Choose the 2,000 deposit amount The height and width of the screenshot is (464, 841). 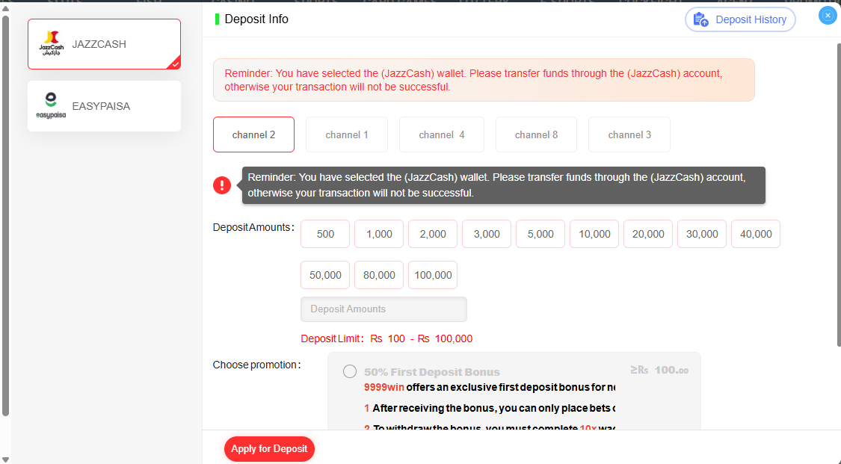click(433, 234)
